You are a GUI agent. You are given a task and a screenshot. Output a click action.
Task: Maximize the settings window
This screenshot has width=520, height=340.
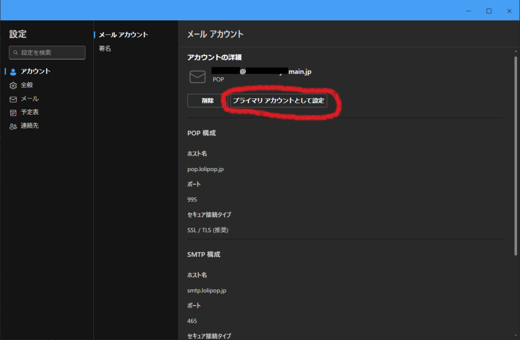489,11
